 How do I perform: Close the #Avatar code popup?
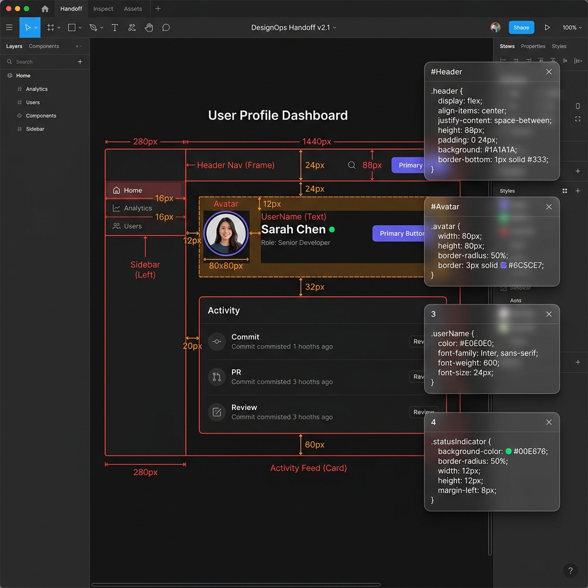click(x=548, y=207)
